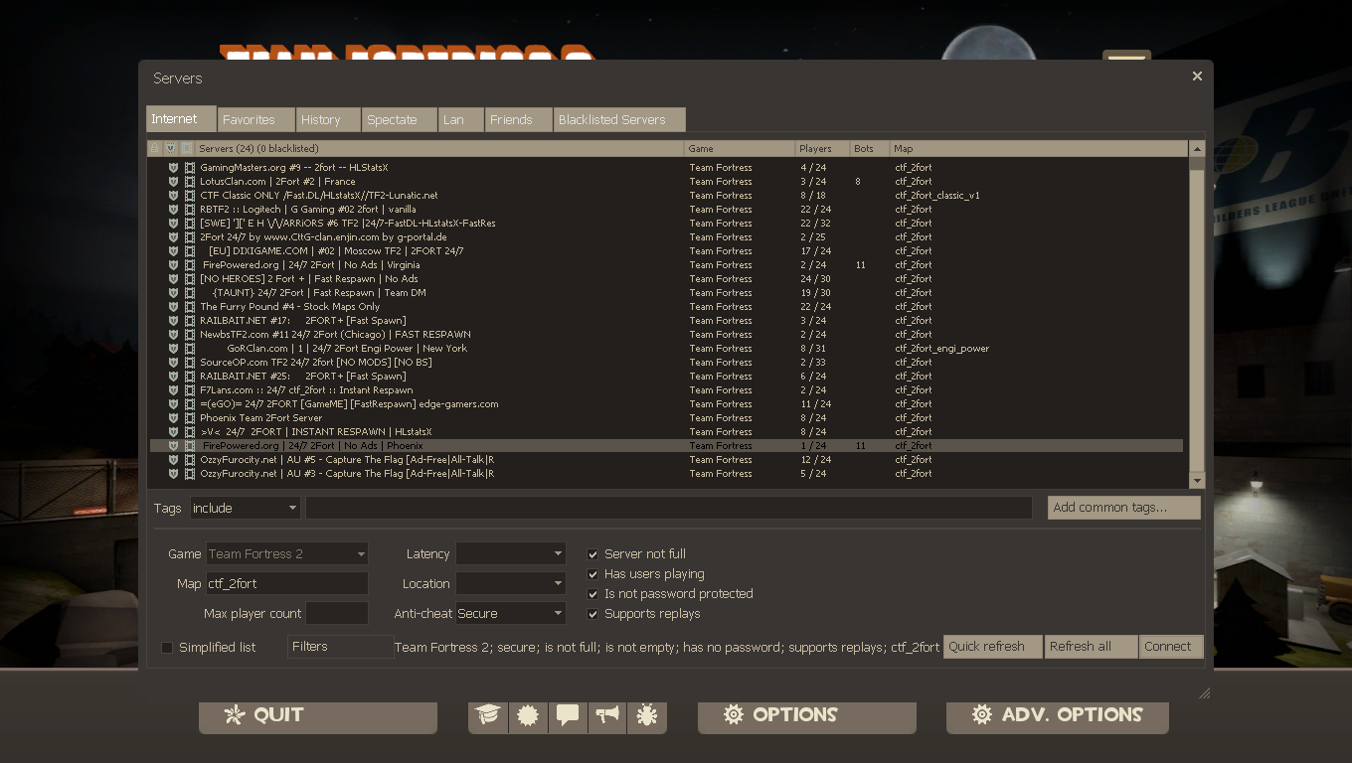1352x763 pixels.
Task: Click replay icon on Phoenix Team 2Fort Server row
Action: tap(189, 418)
